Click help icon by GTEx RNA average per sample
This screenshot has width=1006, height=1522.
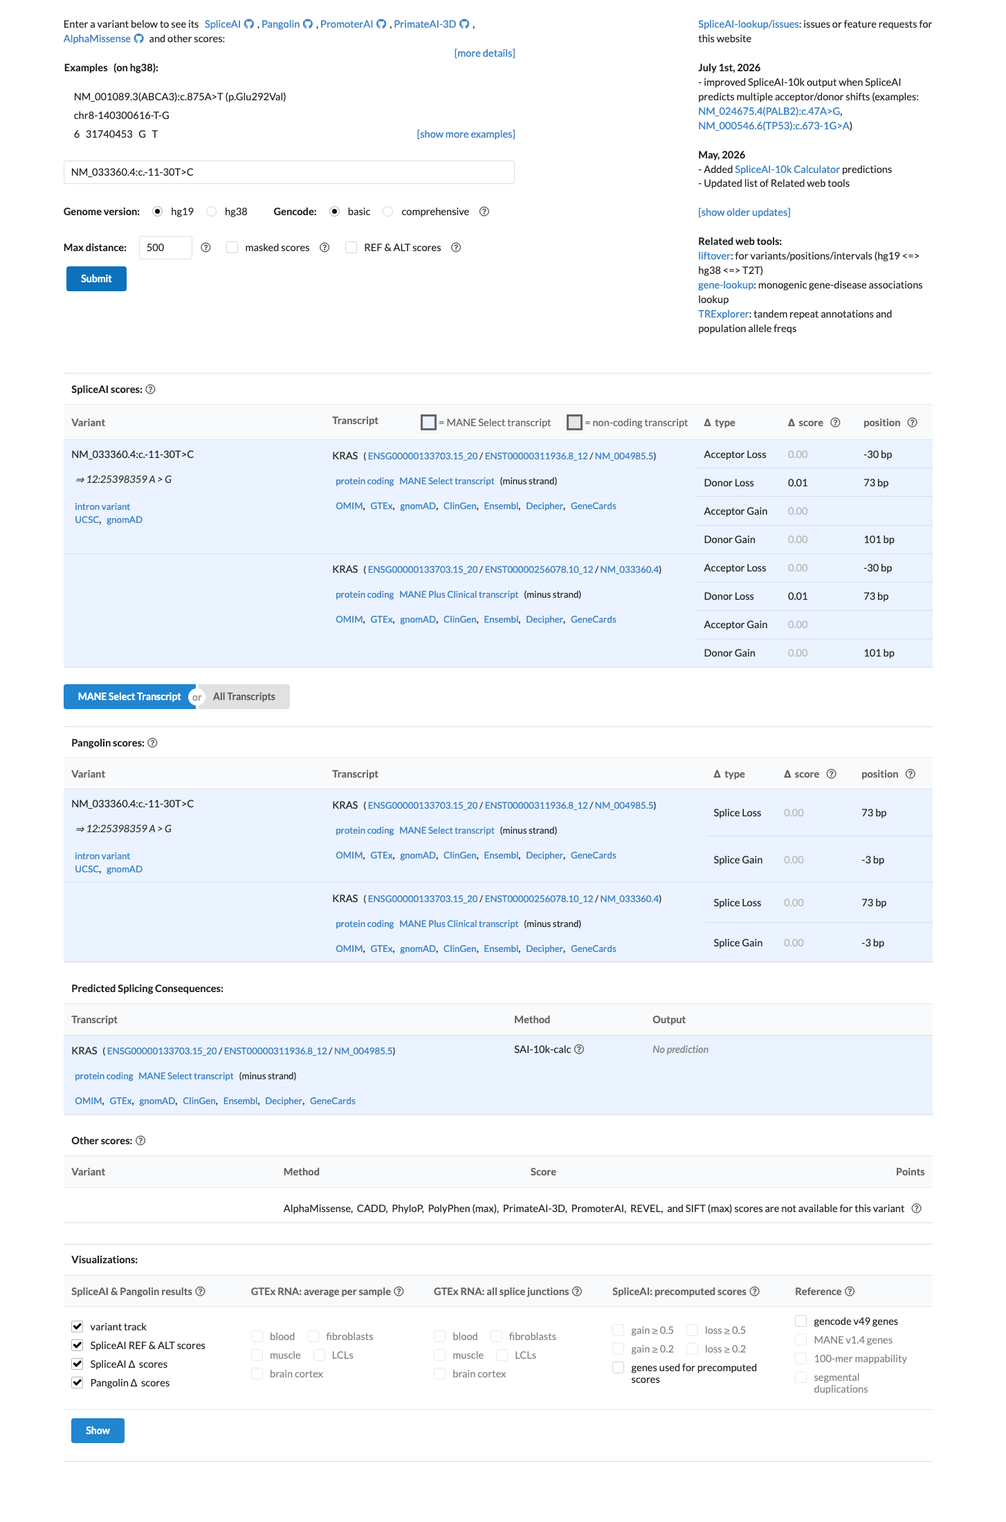pyautogui.click(x=399, y=1292)
